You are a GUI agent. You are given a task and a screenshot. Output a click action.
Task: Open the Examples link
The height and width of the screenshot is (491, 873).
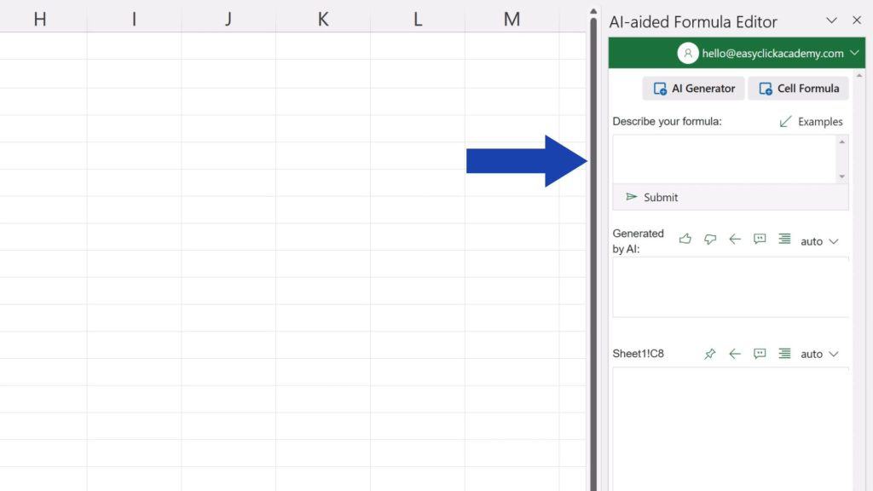pos(811,122)
